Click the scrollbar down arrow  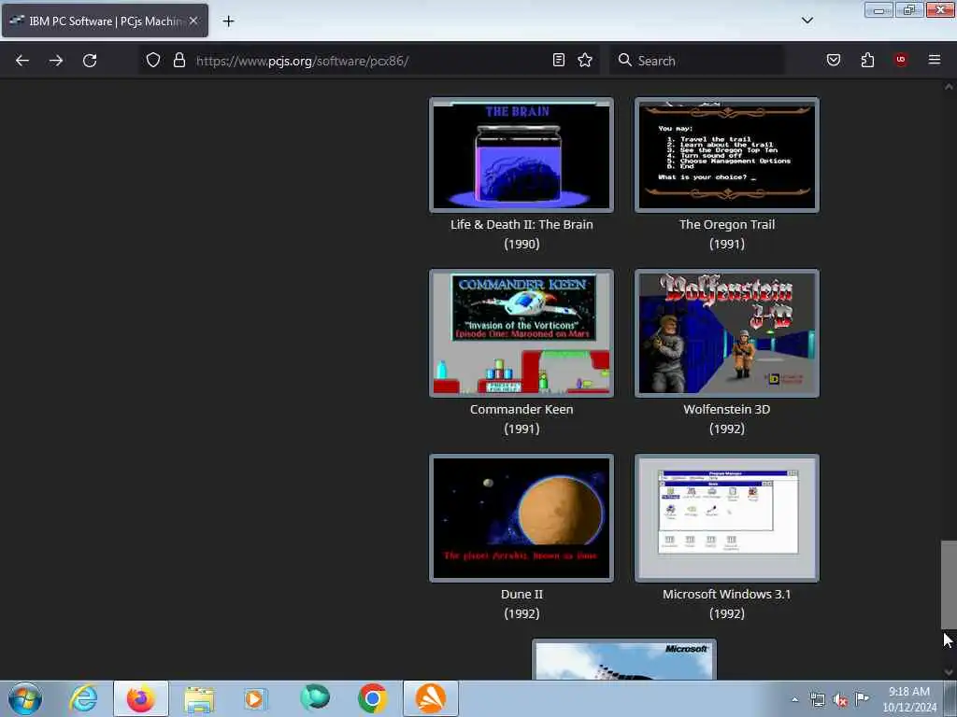[949, 672]
